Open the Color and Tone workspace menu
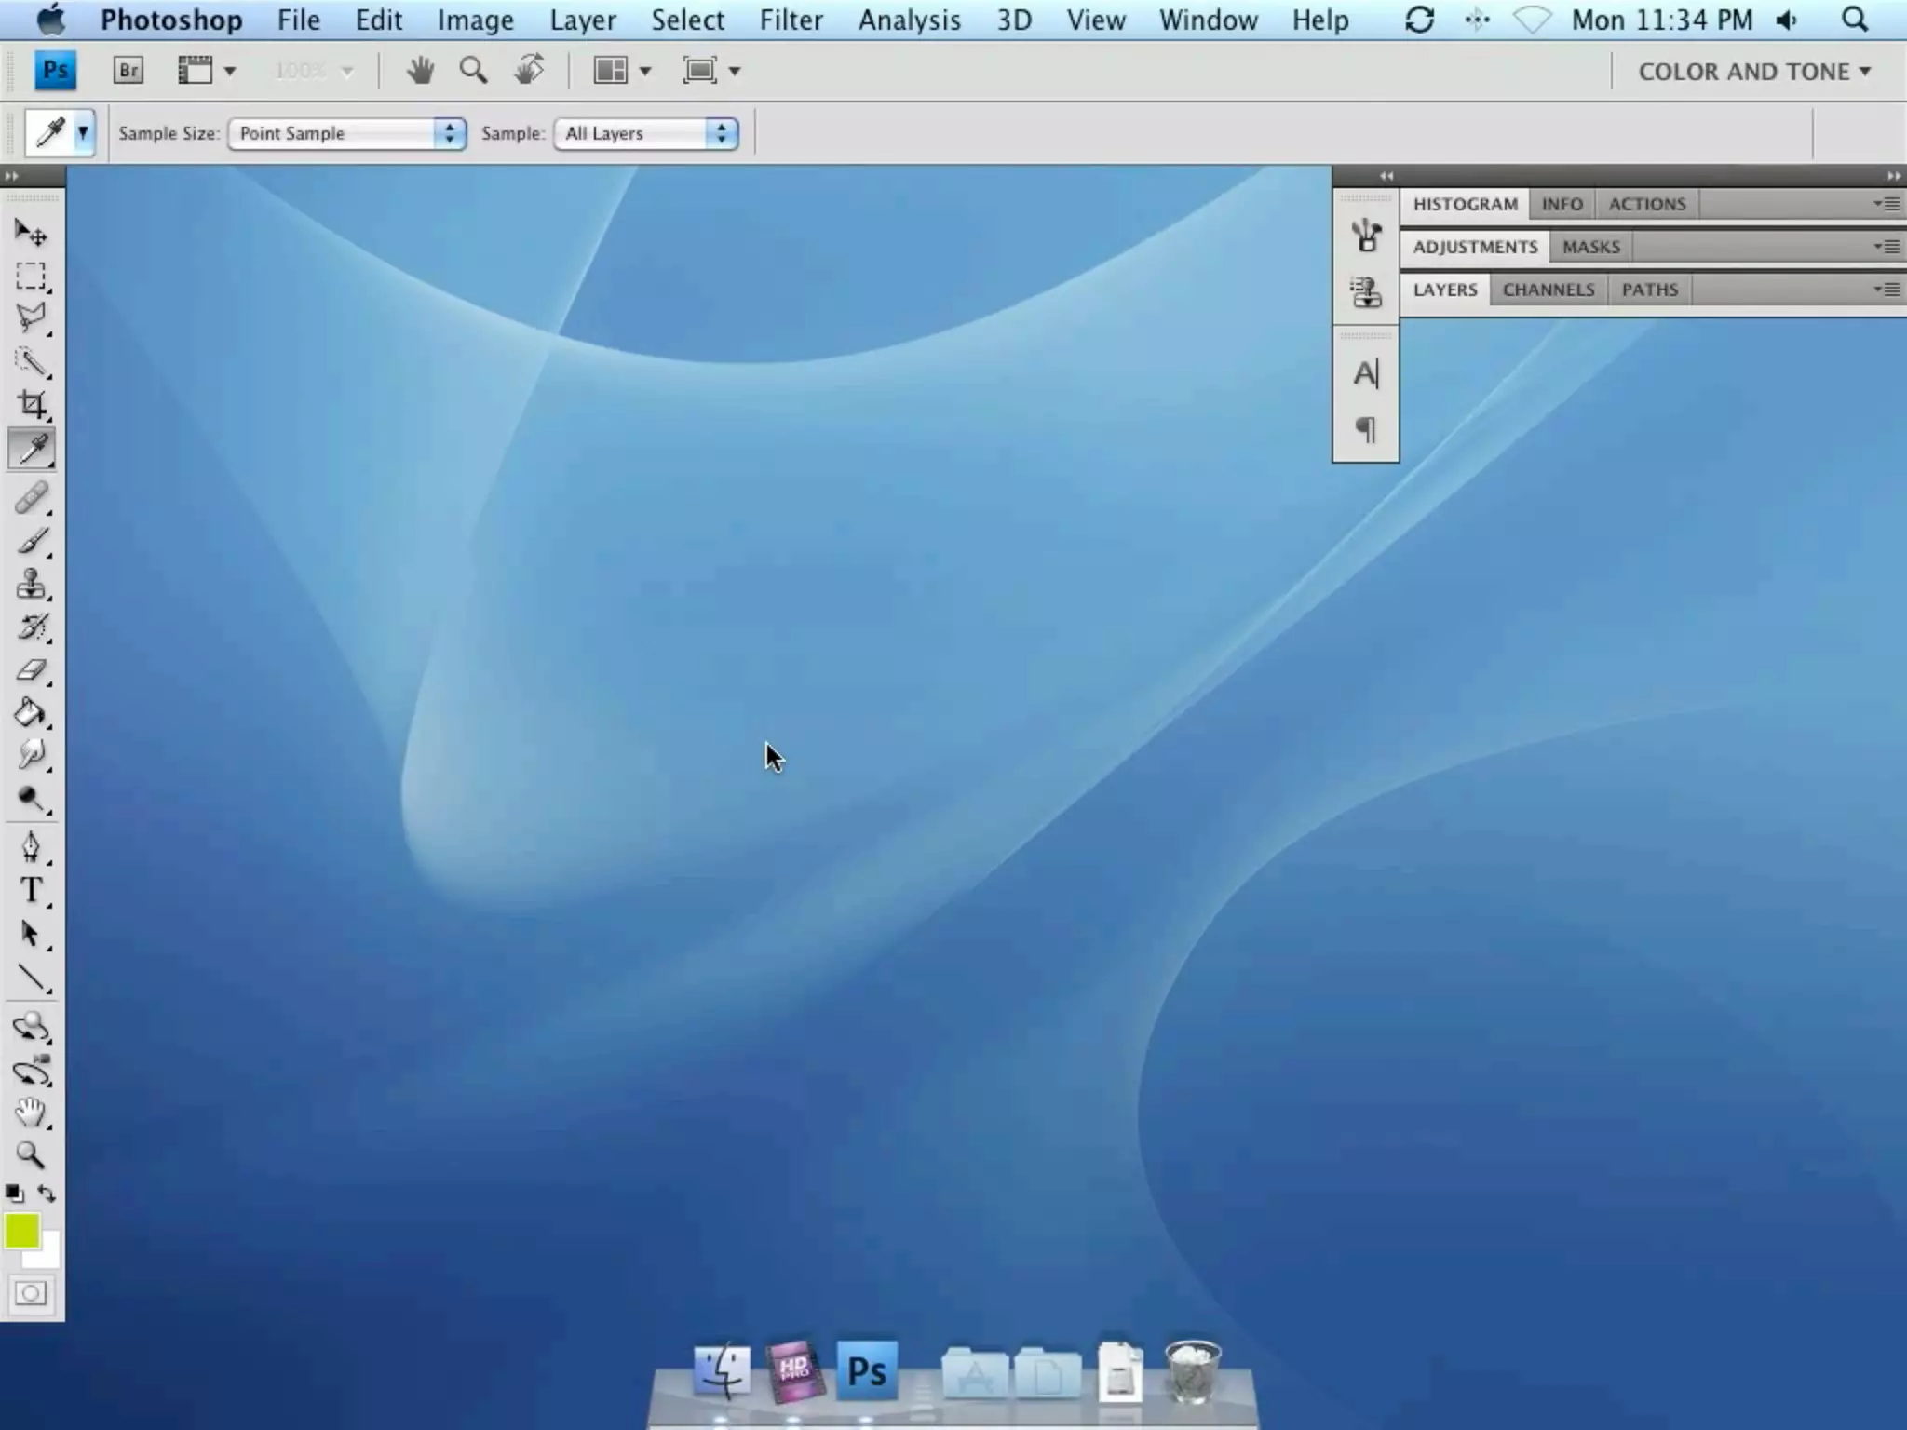The height and width of the screenshot is (1430, 1907). point(1753,72)
